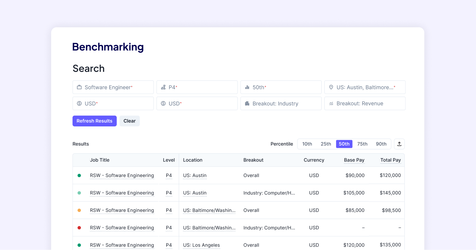Click the Job Title column header

[100, 160]
